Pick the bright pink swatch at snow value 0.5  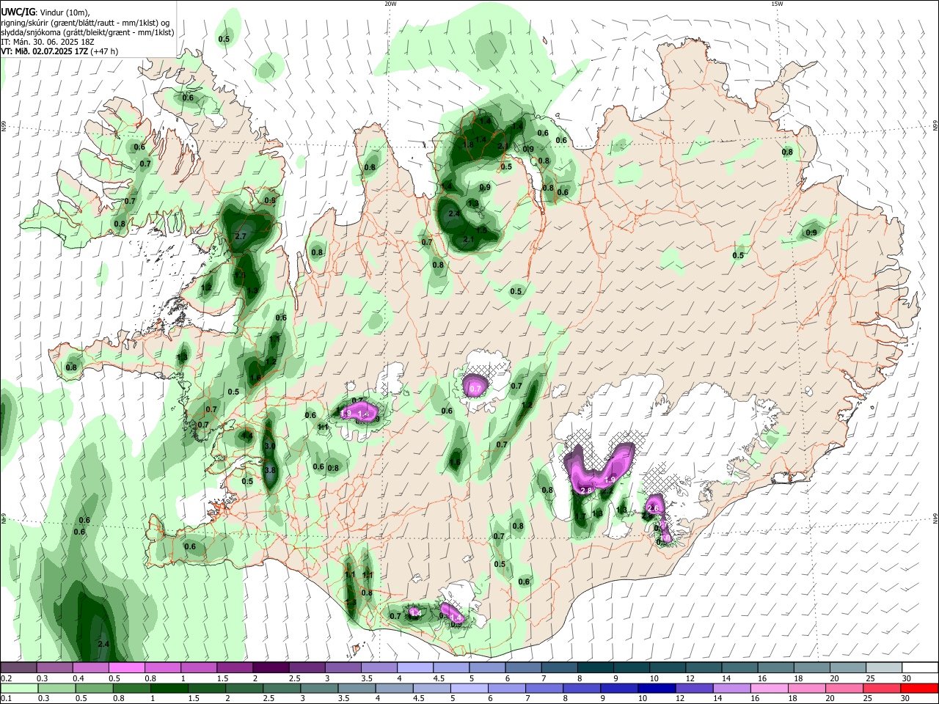[126, 668]
